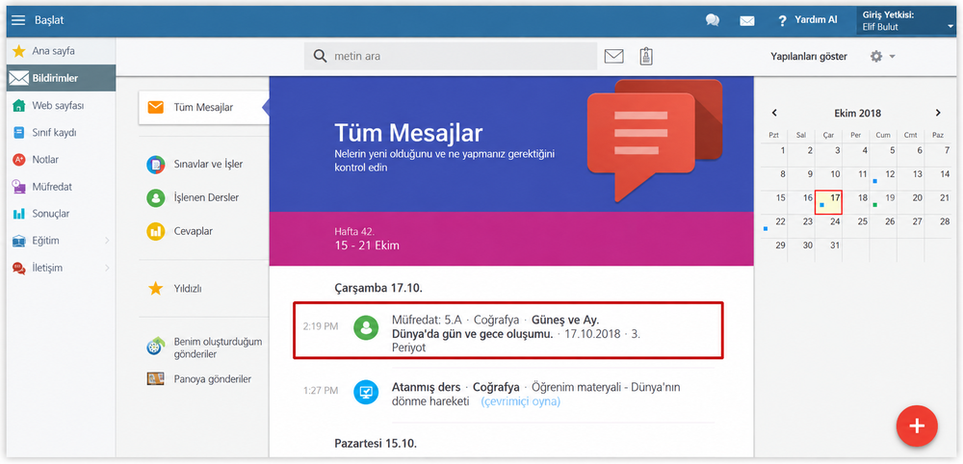Open the chat bubbles icon in top bar
This screenshot has width=963, height=464.
tap(713, 20)
